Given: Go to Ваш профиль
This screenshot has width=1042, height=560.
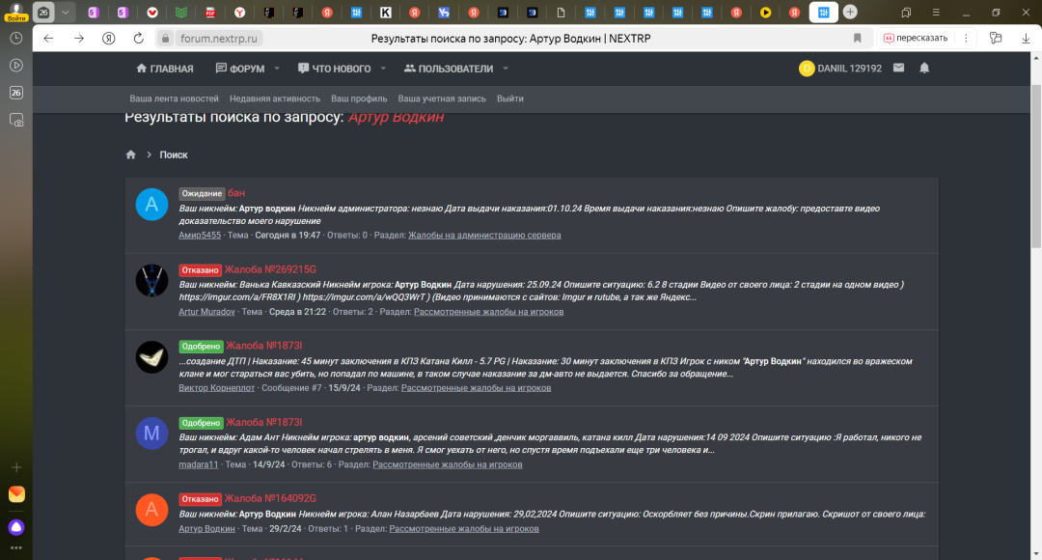Looking at the screenshot, I should 359,98.
